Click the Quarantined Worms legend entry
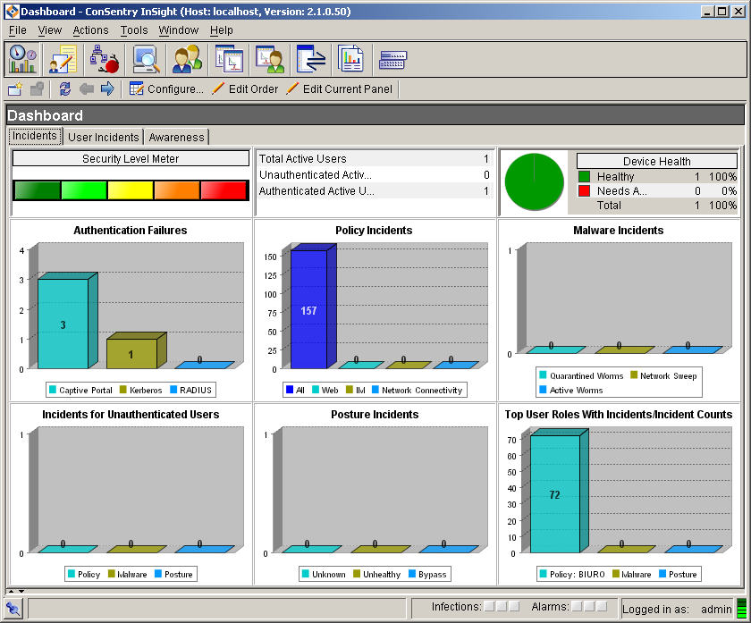 point(581,375)
